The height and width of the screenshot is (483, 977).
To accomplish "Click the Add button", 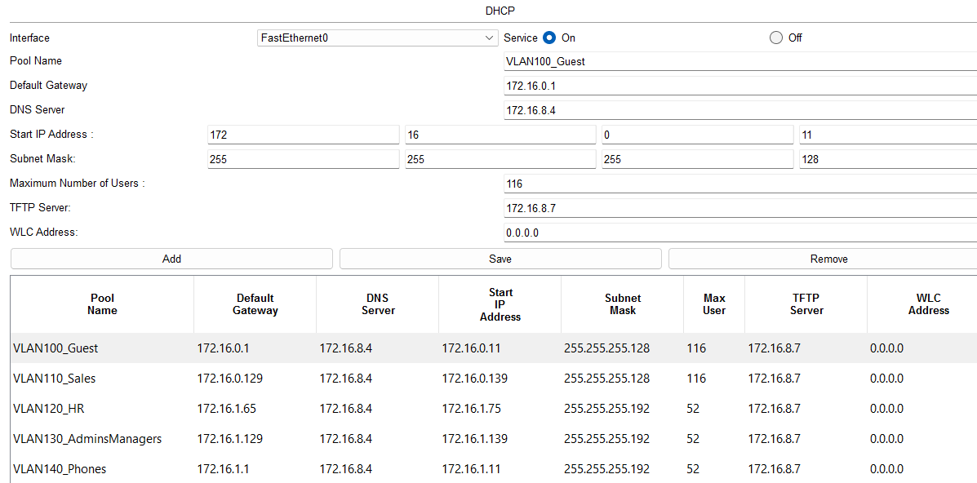I will [171, 259].
